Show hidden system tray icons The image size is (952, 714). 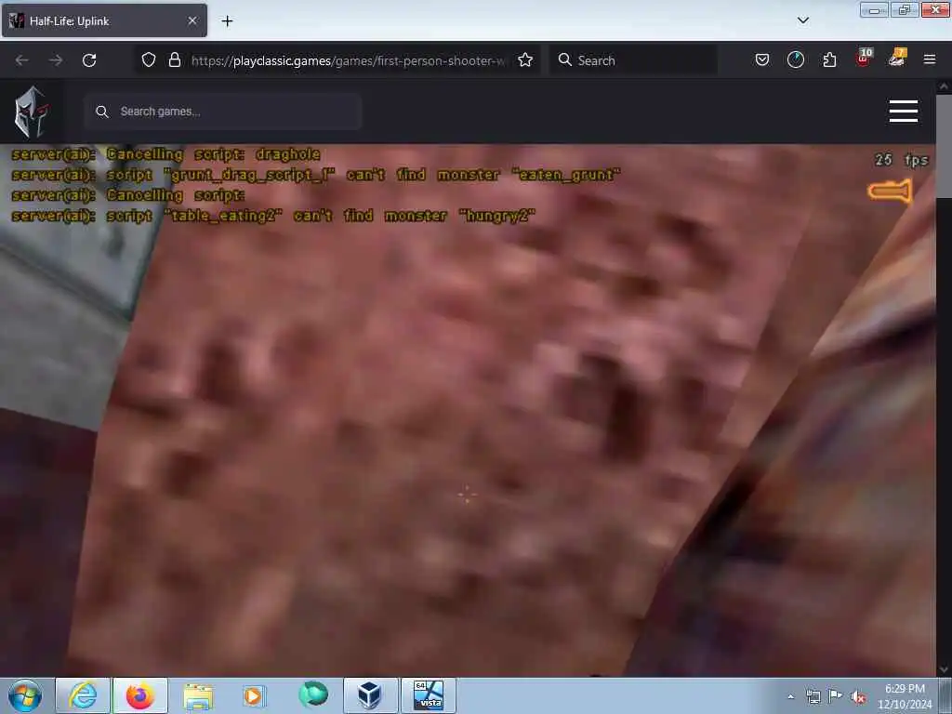point(790,696)
